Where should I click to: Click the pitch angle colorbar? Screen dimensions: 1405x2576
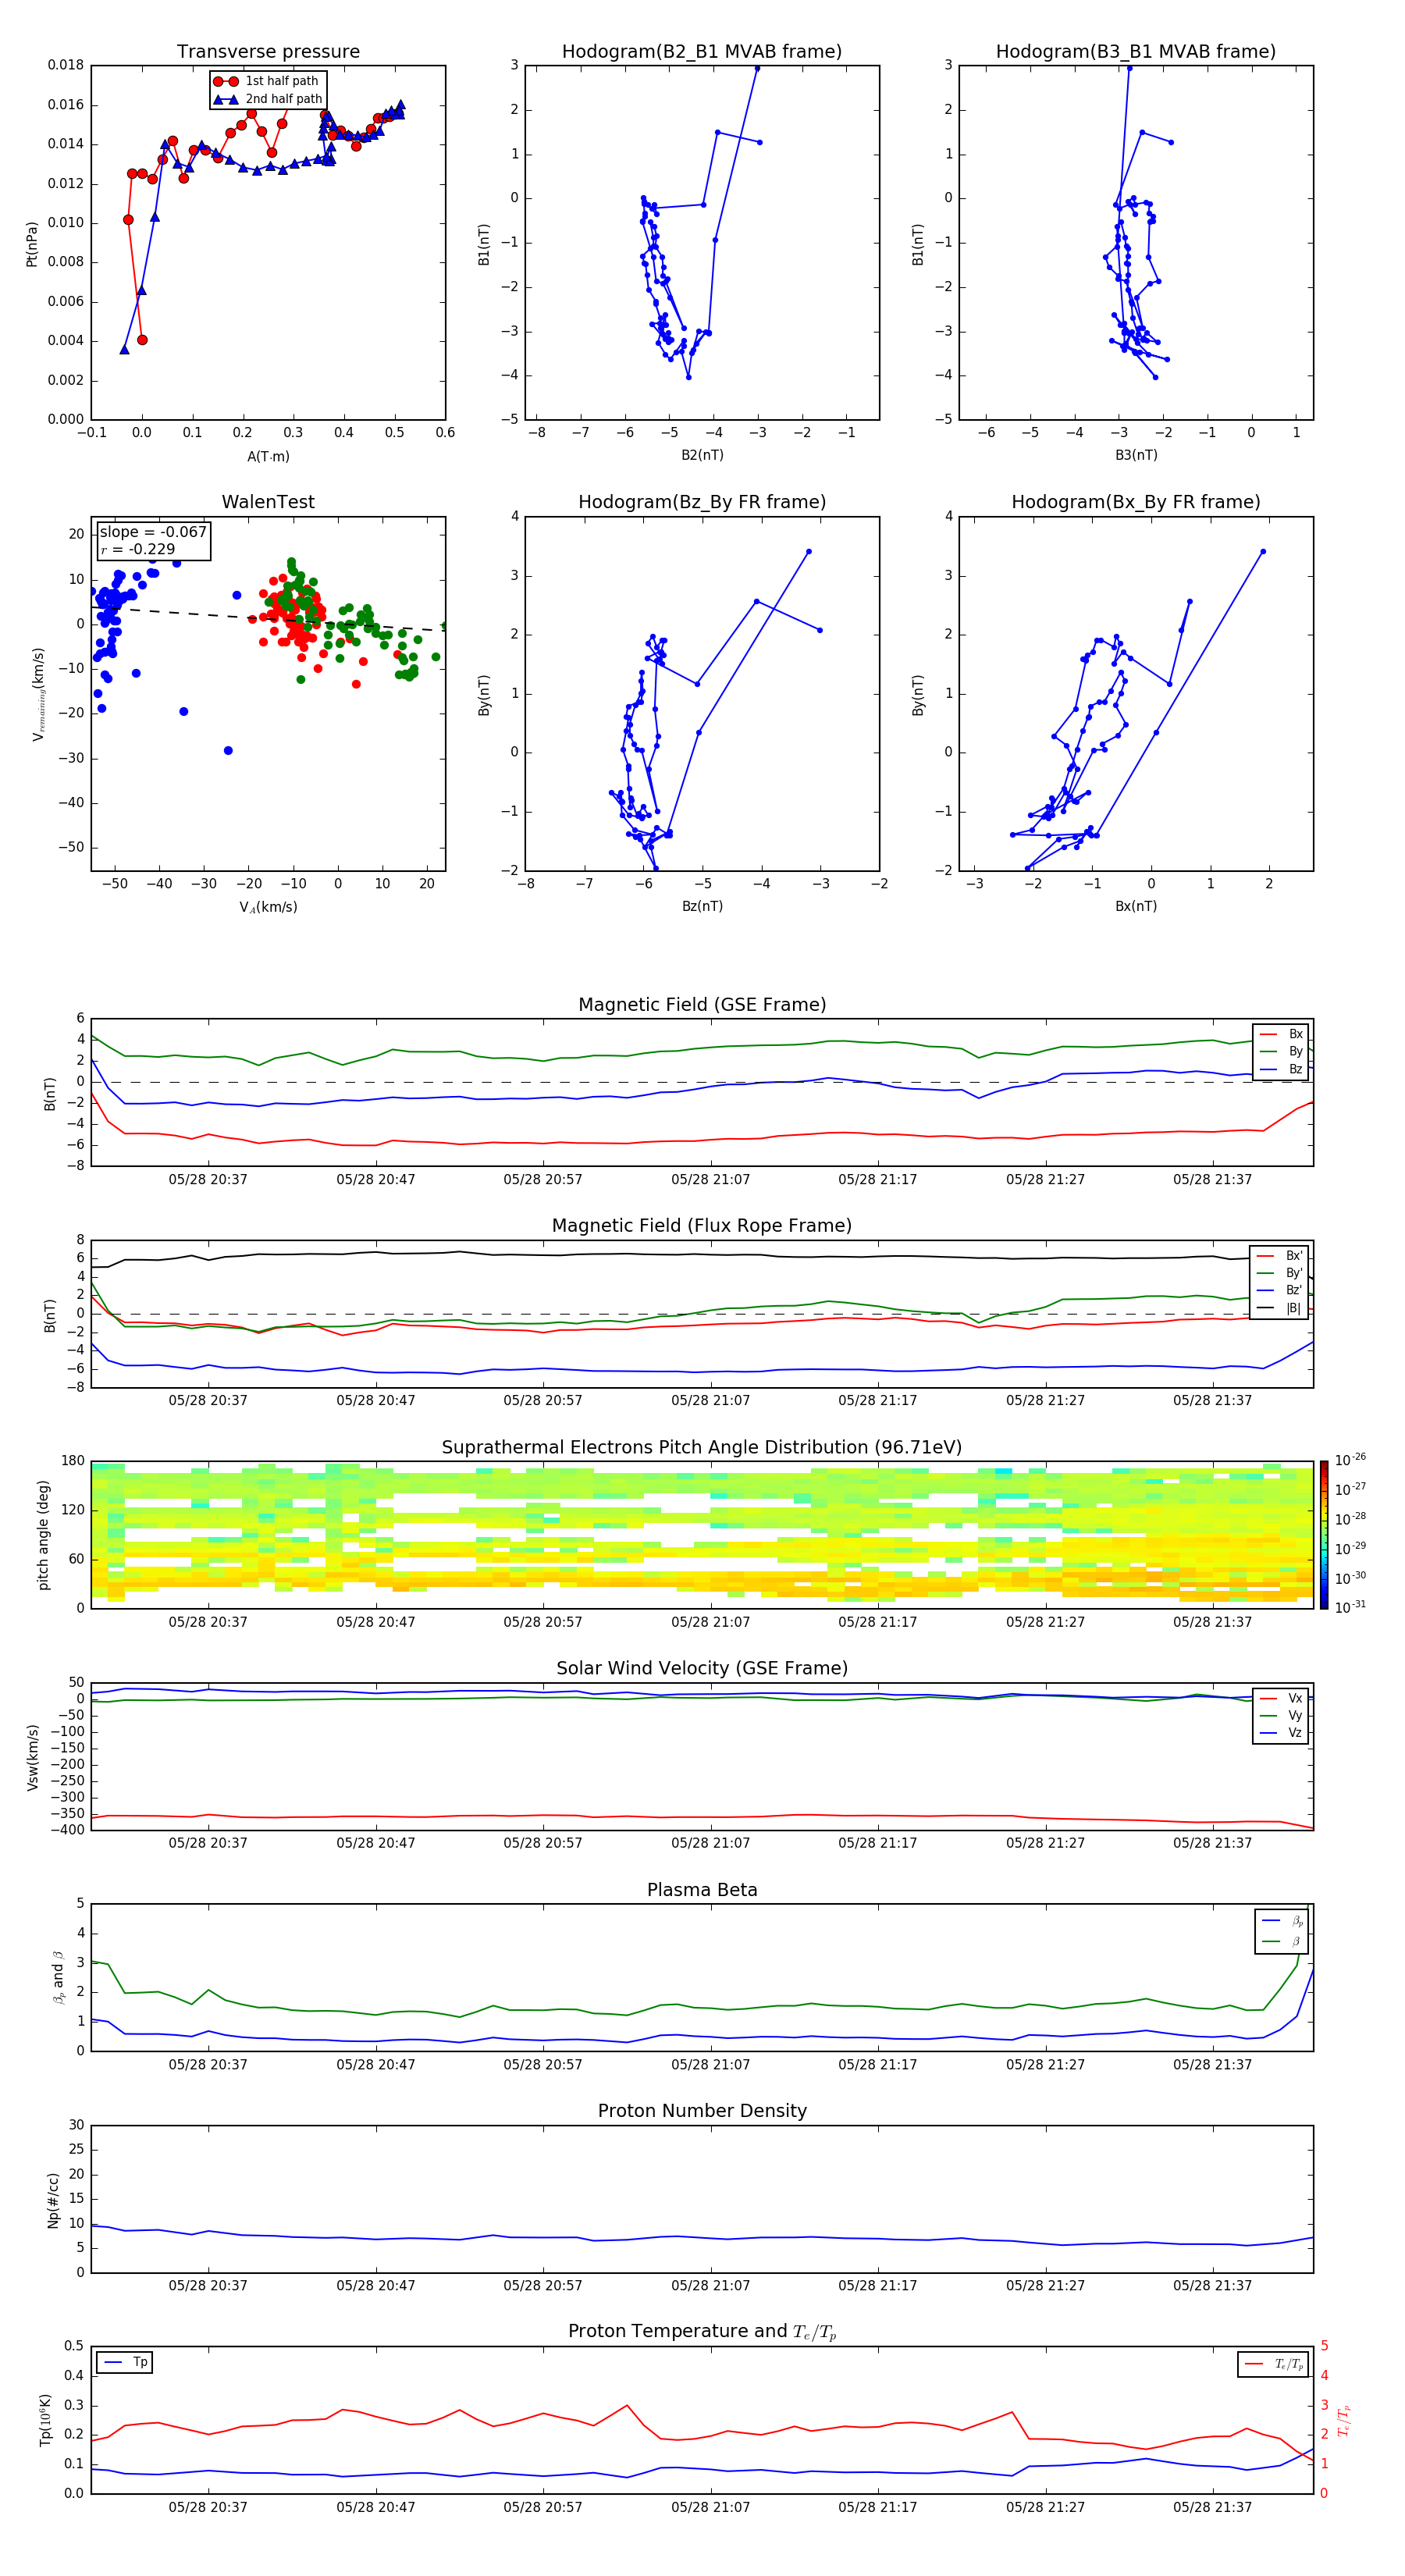pos(1324,1535)
